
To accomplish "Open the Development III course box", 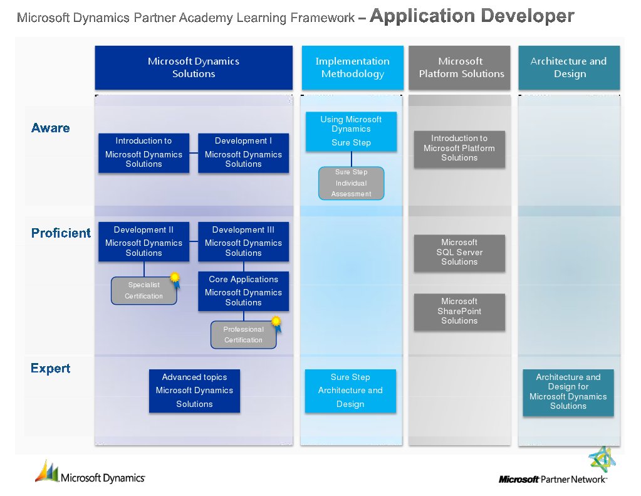I will [243, 241].
